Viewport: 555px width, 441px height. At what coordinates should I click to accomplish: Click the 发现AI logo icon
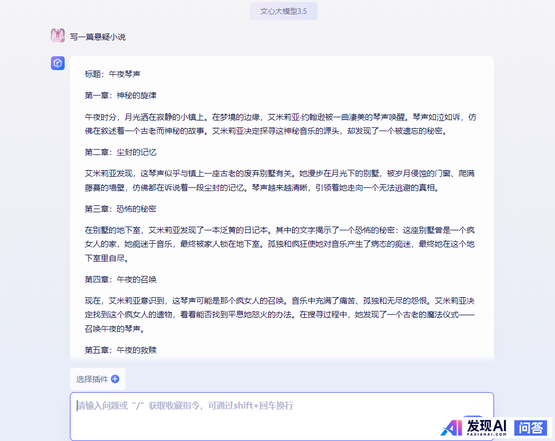pos(452,427)
